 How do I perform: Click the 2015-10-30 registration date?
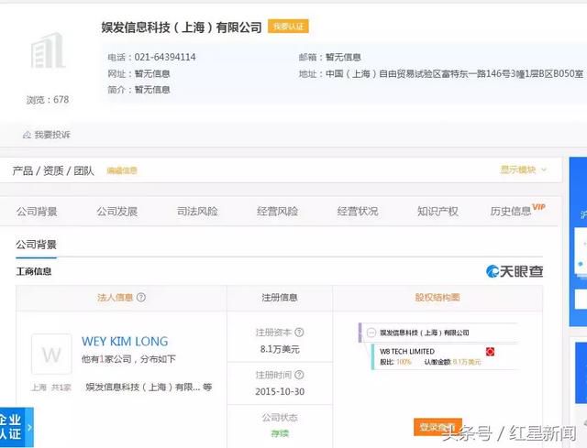click(280, 391)
